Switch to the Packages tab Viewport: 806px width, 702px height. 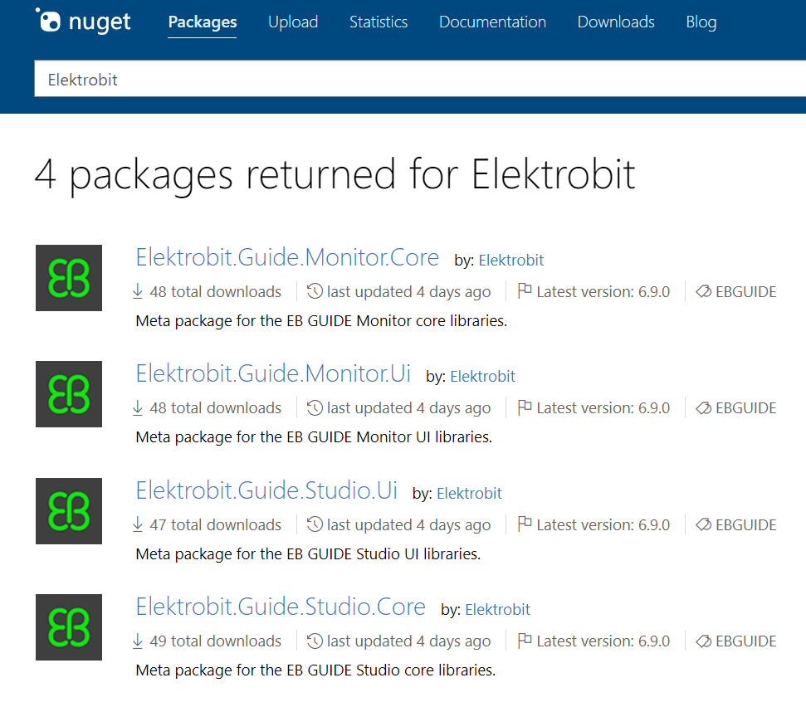coord(203,22)
